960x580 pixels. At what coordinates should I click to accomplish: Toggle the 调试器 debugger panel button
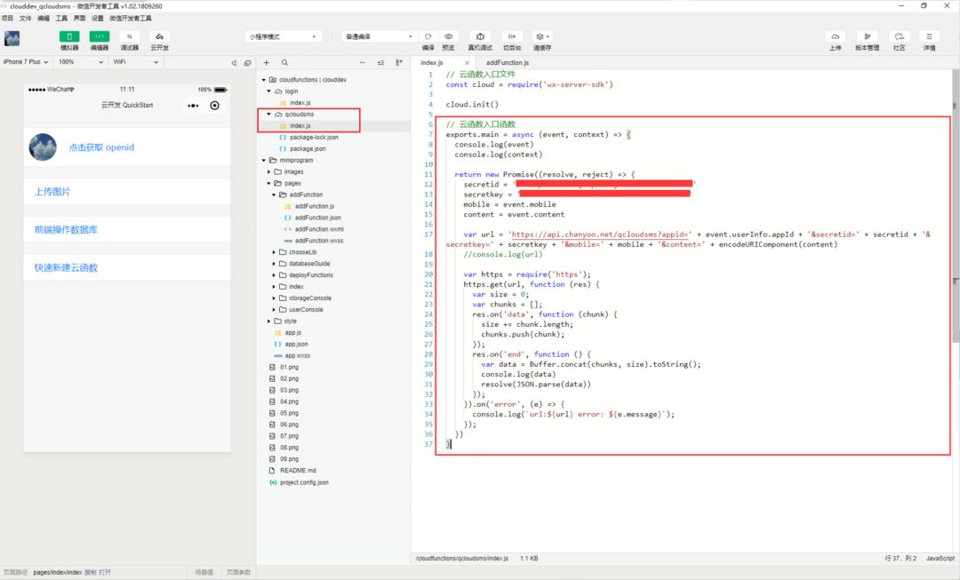click(129, 36)
